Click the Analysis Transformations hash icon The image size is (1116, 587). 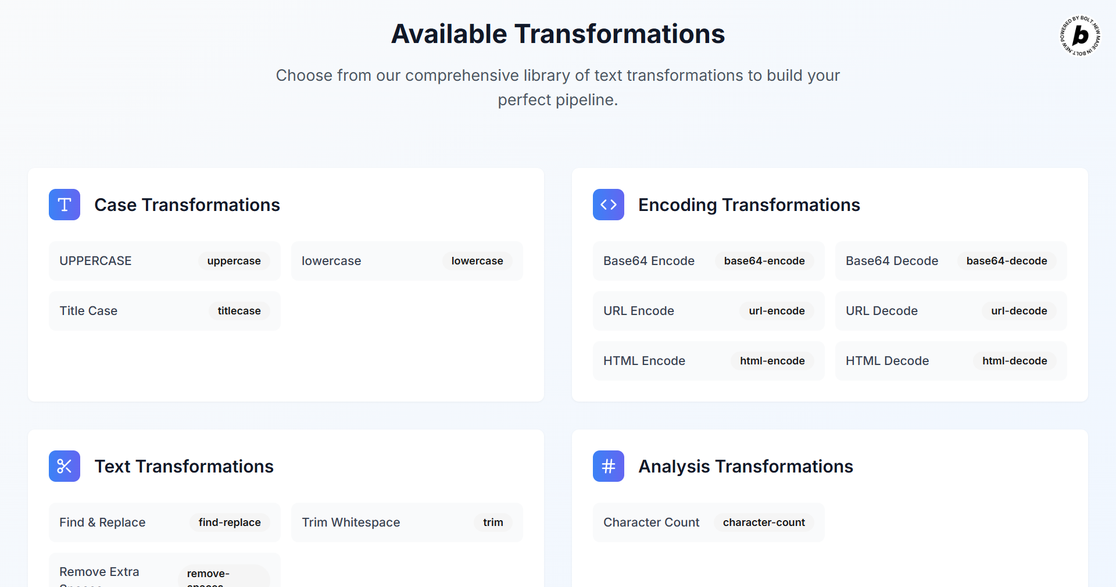tap(608, 466)
